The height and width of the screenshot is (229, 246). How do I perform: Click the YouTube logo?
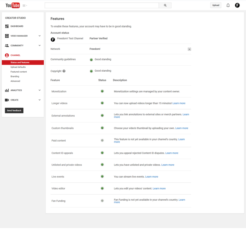click(x=13, y=5)
